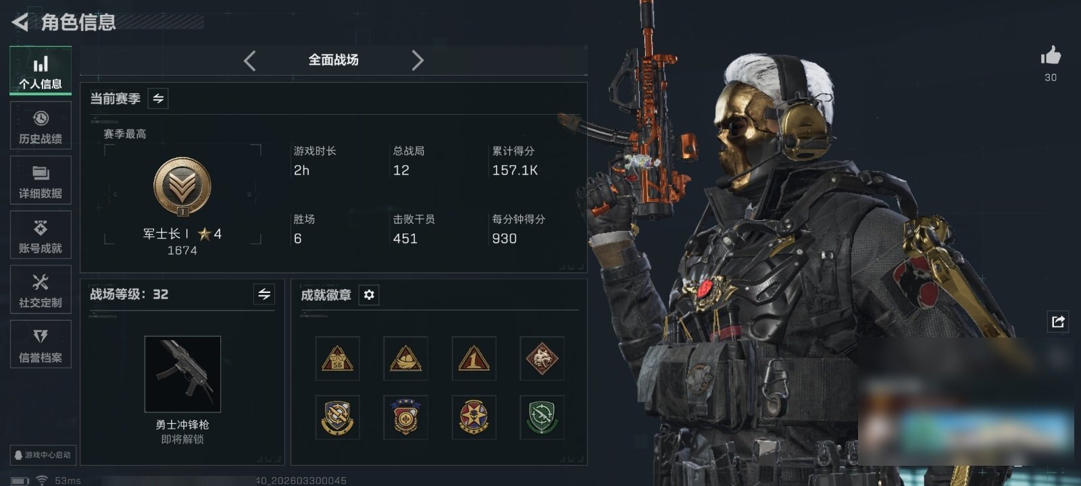The height and width of the screenshot is (486, 1081).
Task: Click the 勇士冲锋枪 weapon thumbnail
Action: tap(182, 374)
